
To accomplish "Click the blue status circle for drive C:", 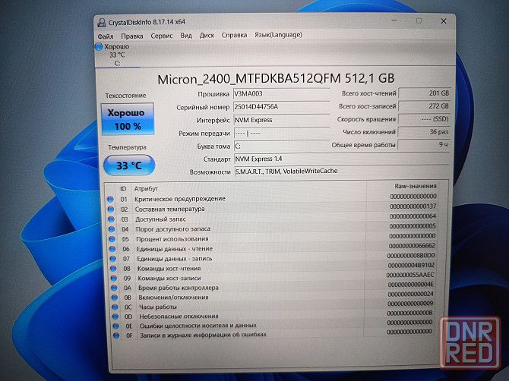I will 99,46.
